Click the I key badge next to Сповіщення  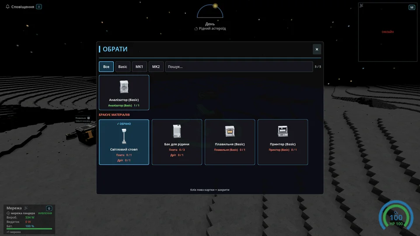39,7
